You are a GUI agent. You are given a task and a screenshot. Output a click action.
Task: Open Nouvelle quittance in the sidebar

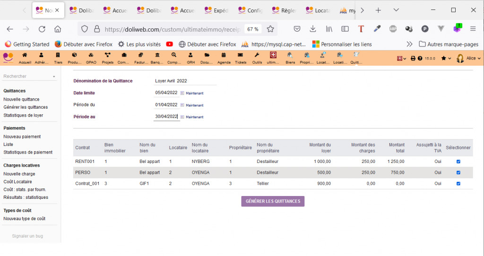tap(21, 99)
